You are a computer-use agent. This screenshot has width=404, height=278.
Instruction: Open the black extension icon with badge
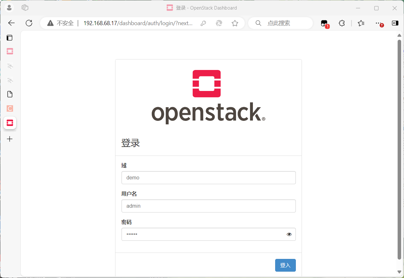point(324,23)
